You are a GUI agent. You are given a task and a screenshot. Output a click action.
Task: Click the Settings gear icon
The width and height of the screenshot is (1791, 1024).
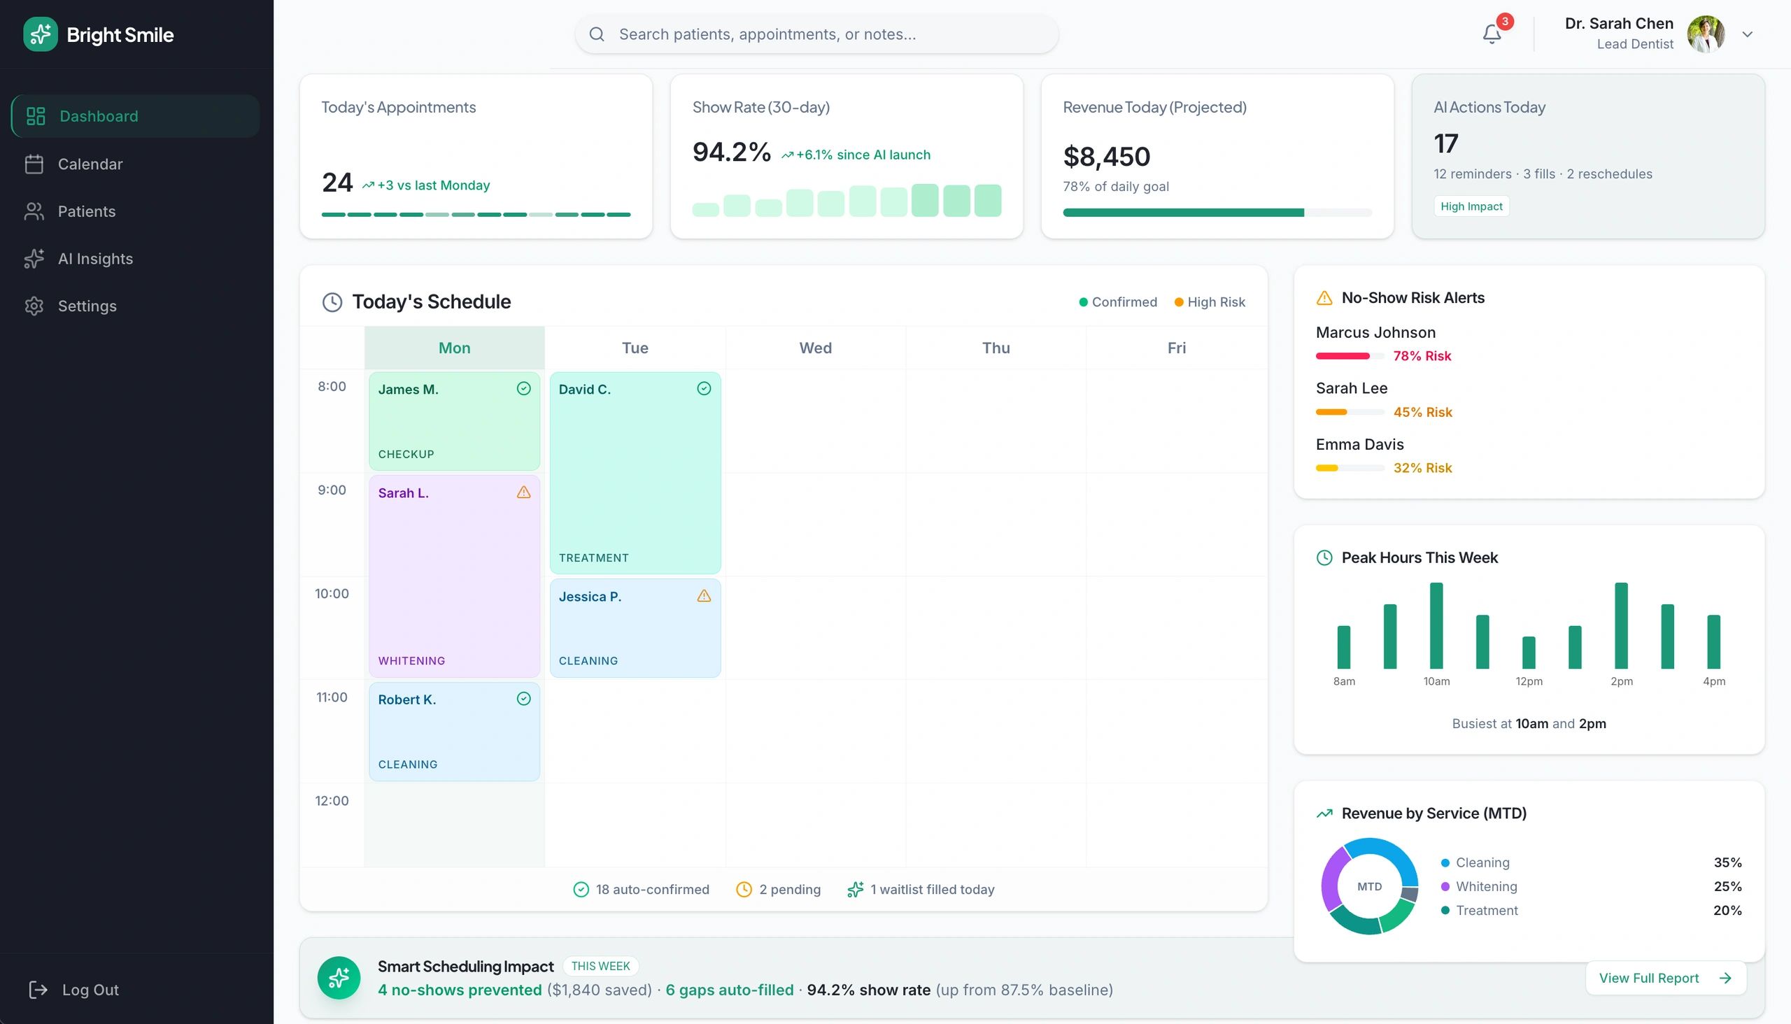pos(35,306)
